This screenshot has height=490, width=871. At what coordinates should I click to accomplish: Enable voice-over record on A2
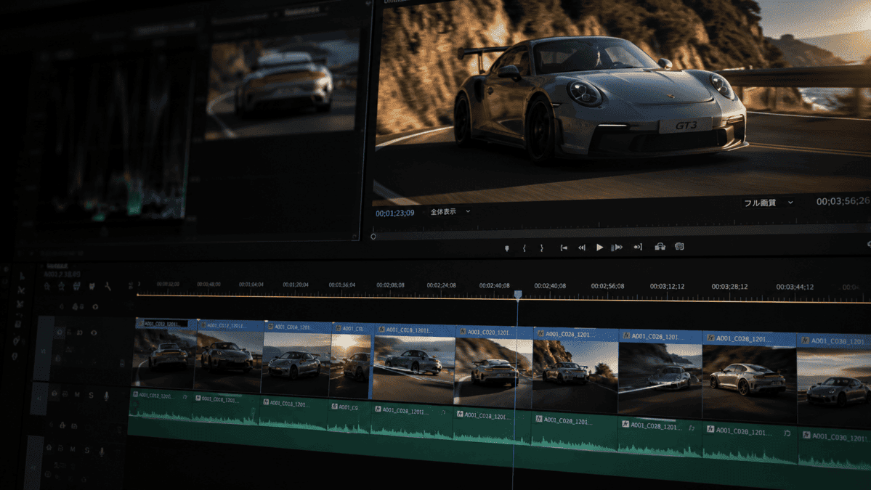tap(102, 452)
